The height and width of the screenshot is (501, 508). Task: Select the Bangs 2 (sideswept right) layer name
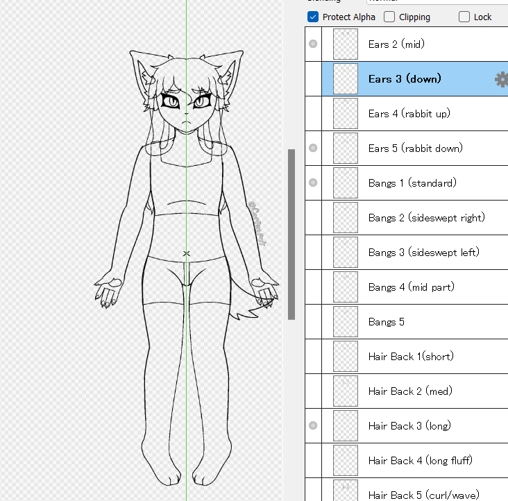pos(427,217)
